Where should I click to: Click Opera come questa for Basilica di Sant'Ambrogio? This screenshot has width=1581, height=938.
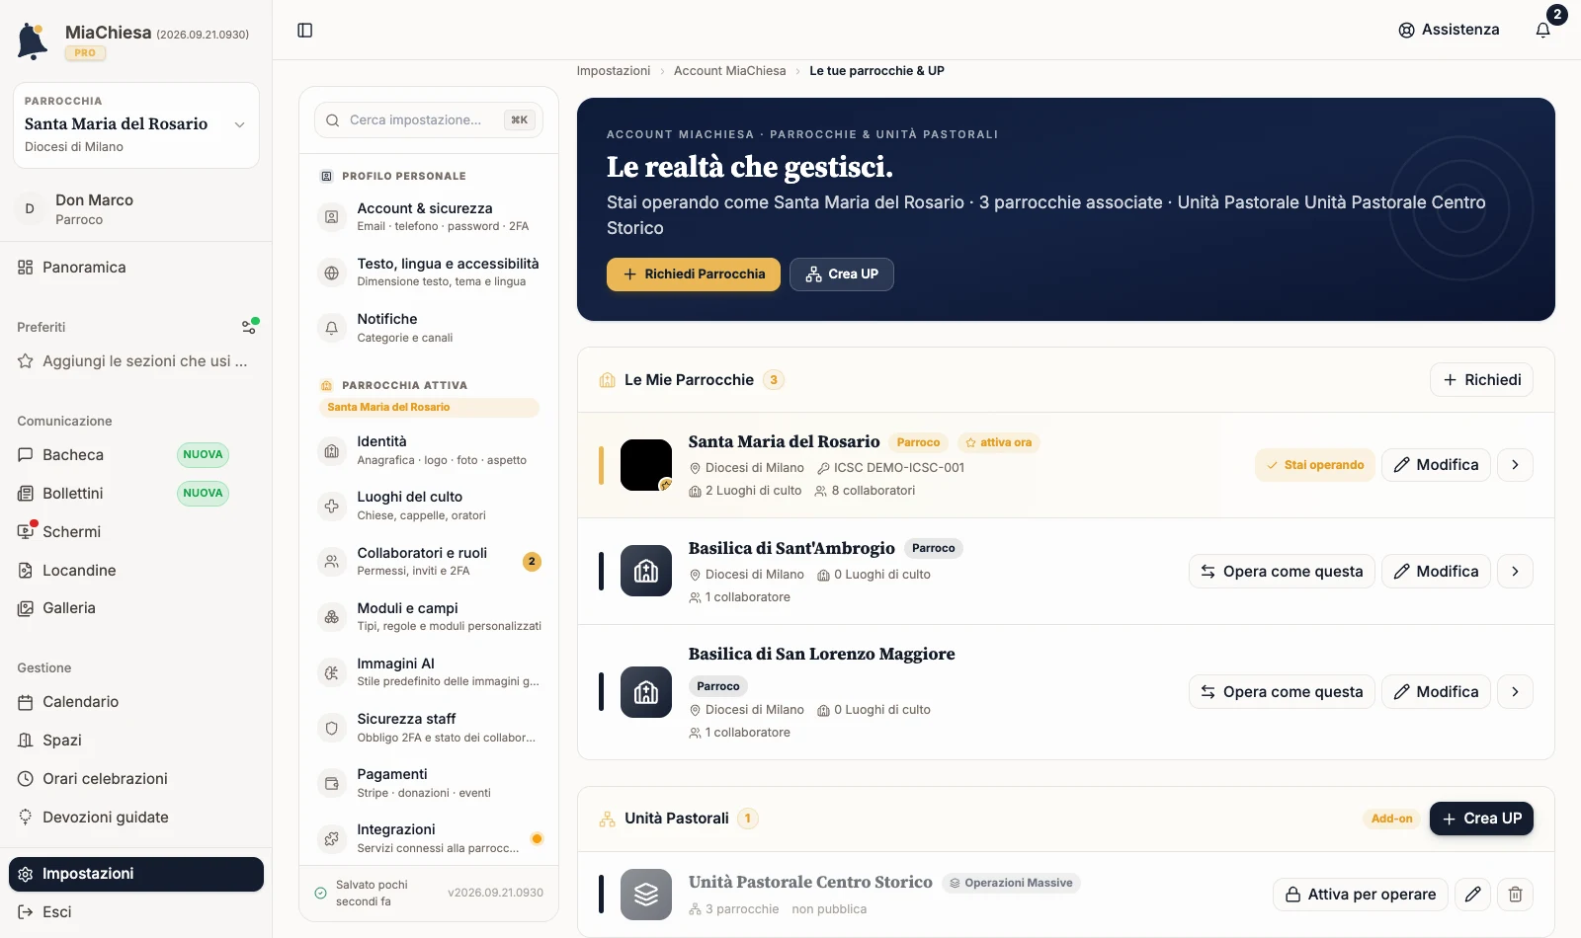click(1282, 572)
